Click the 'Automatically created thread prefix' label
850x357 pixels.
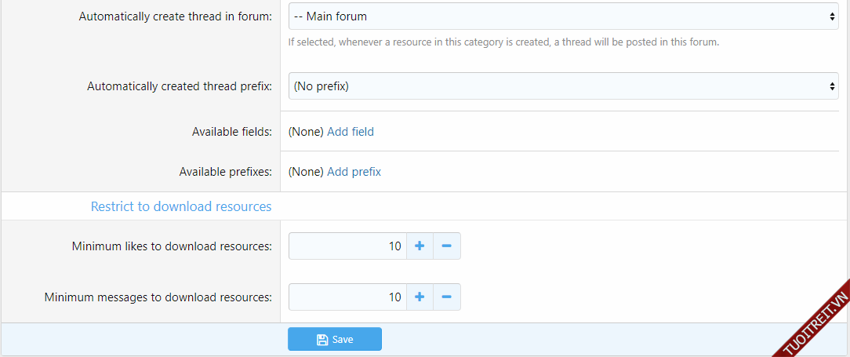180,86
